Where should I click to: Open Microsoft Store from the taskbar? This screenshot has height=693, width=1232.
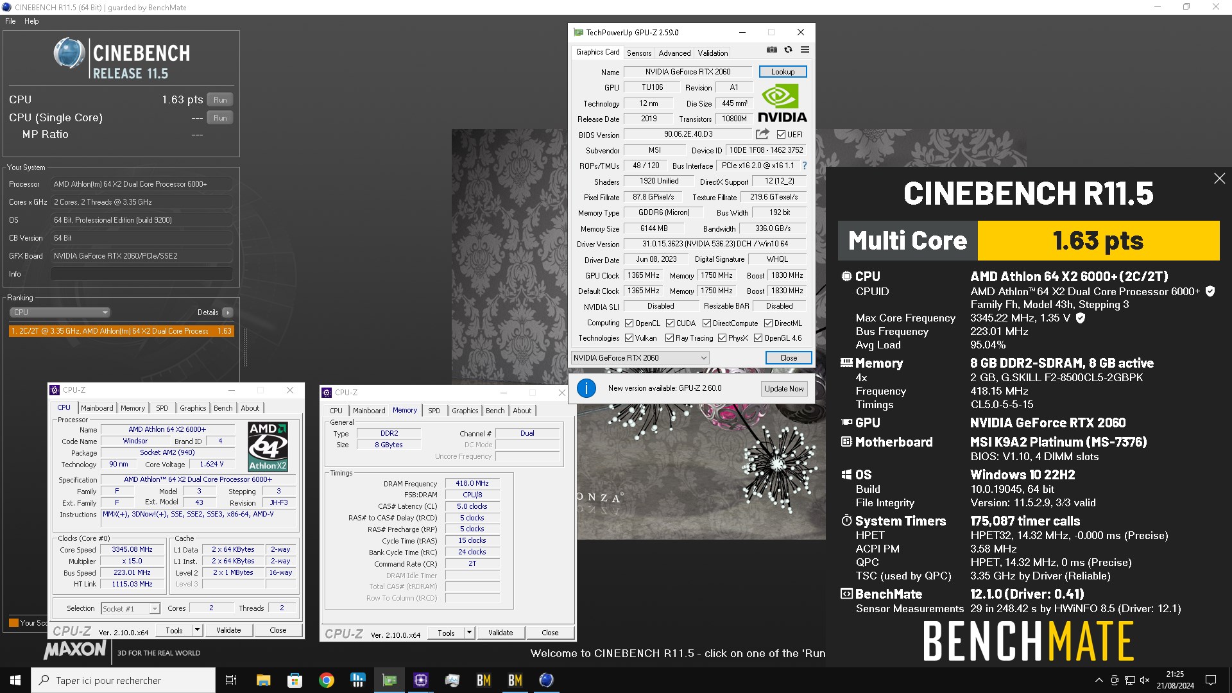[295, 680]
